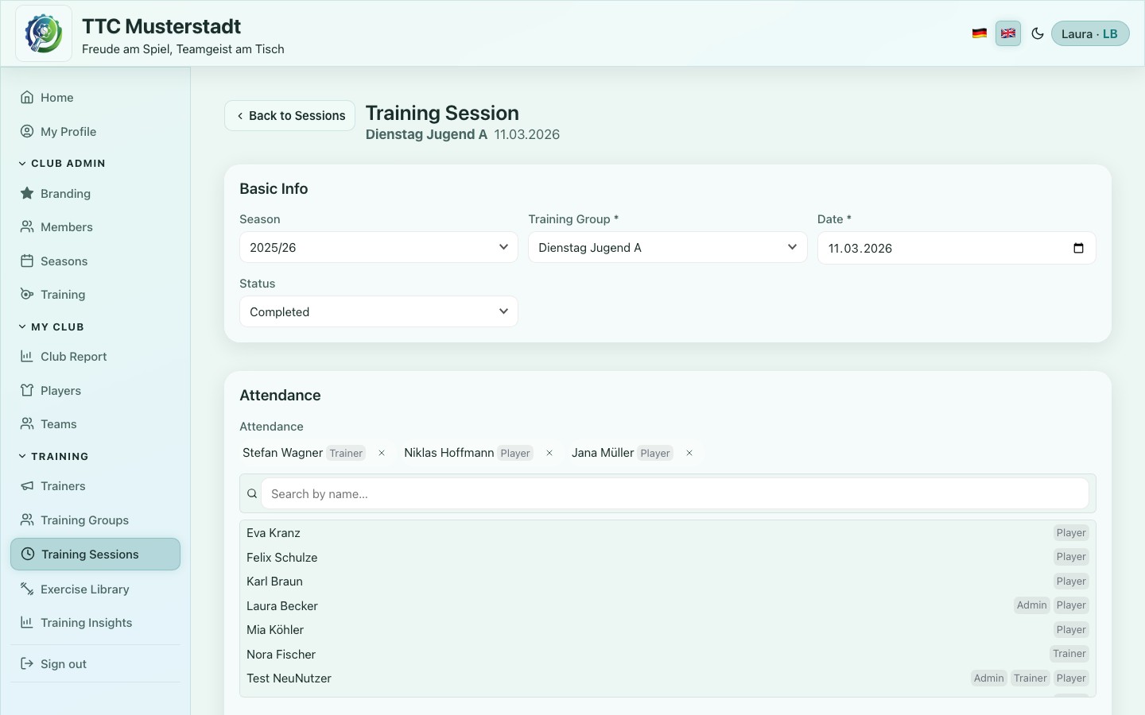Toggle dark mode moon icon
This screenshot has height=715, width=1145.
(1038, 33)
